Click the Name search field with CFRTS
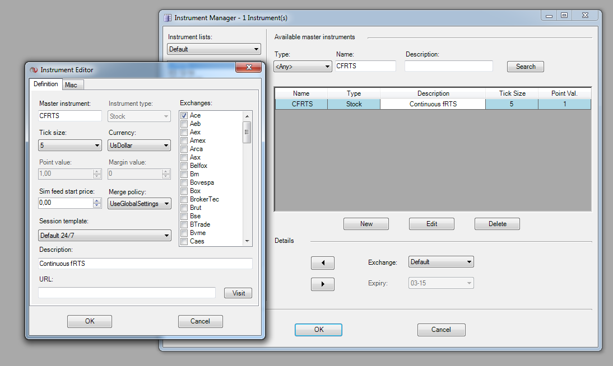Screen dimensions: 613x366 tap(365, 66)
